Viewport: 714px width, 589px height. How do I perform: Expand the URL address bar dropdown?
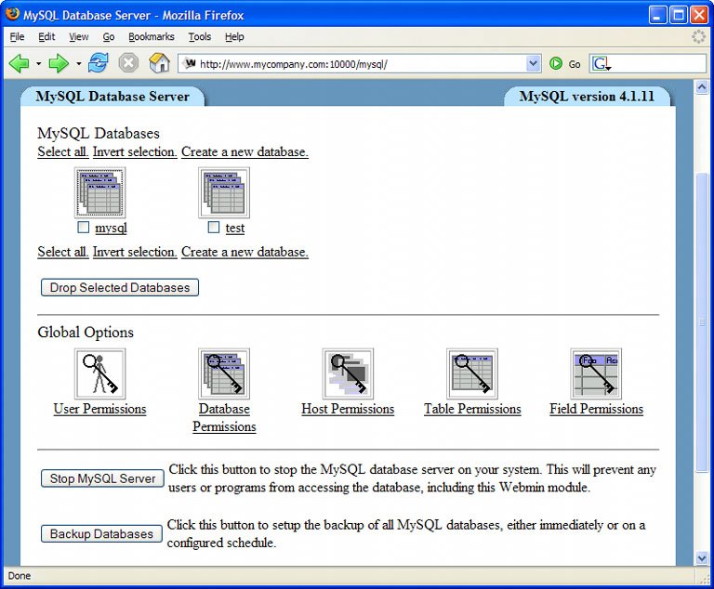point(533,64)
